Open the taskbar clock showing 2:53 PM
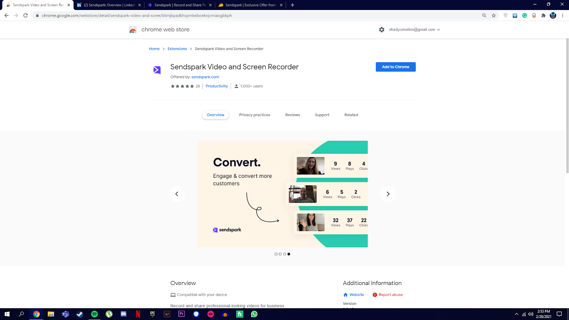The width and height of the screenshot is (569, 320). (x=544, y=314)
